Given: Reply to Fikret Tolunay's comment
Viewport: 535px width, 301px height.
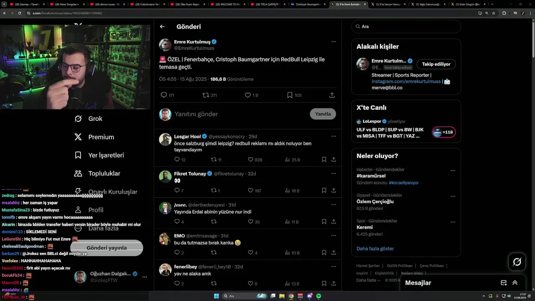Looking at the screenshot, I should click(177, 190).
